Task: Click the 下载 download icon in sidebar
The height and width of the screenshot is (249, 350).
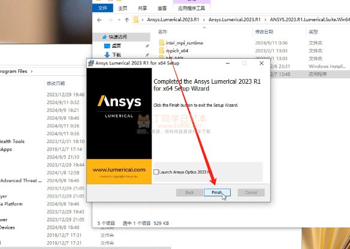Action: (x=107, y=54)
